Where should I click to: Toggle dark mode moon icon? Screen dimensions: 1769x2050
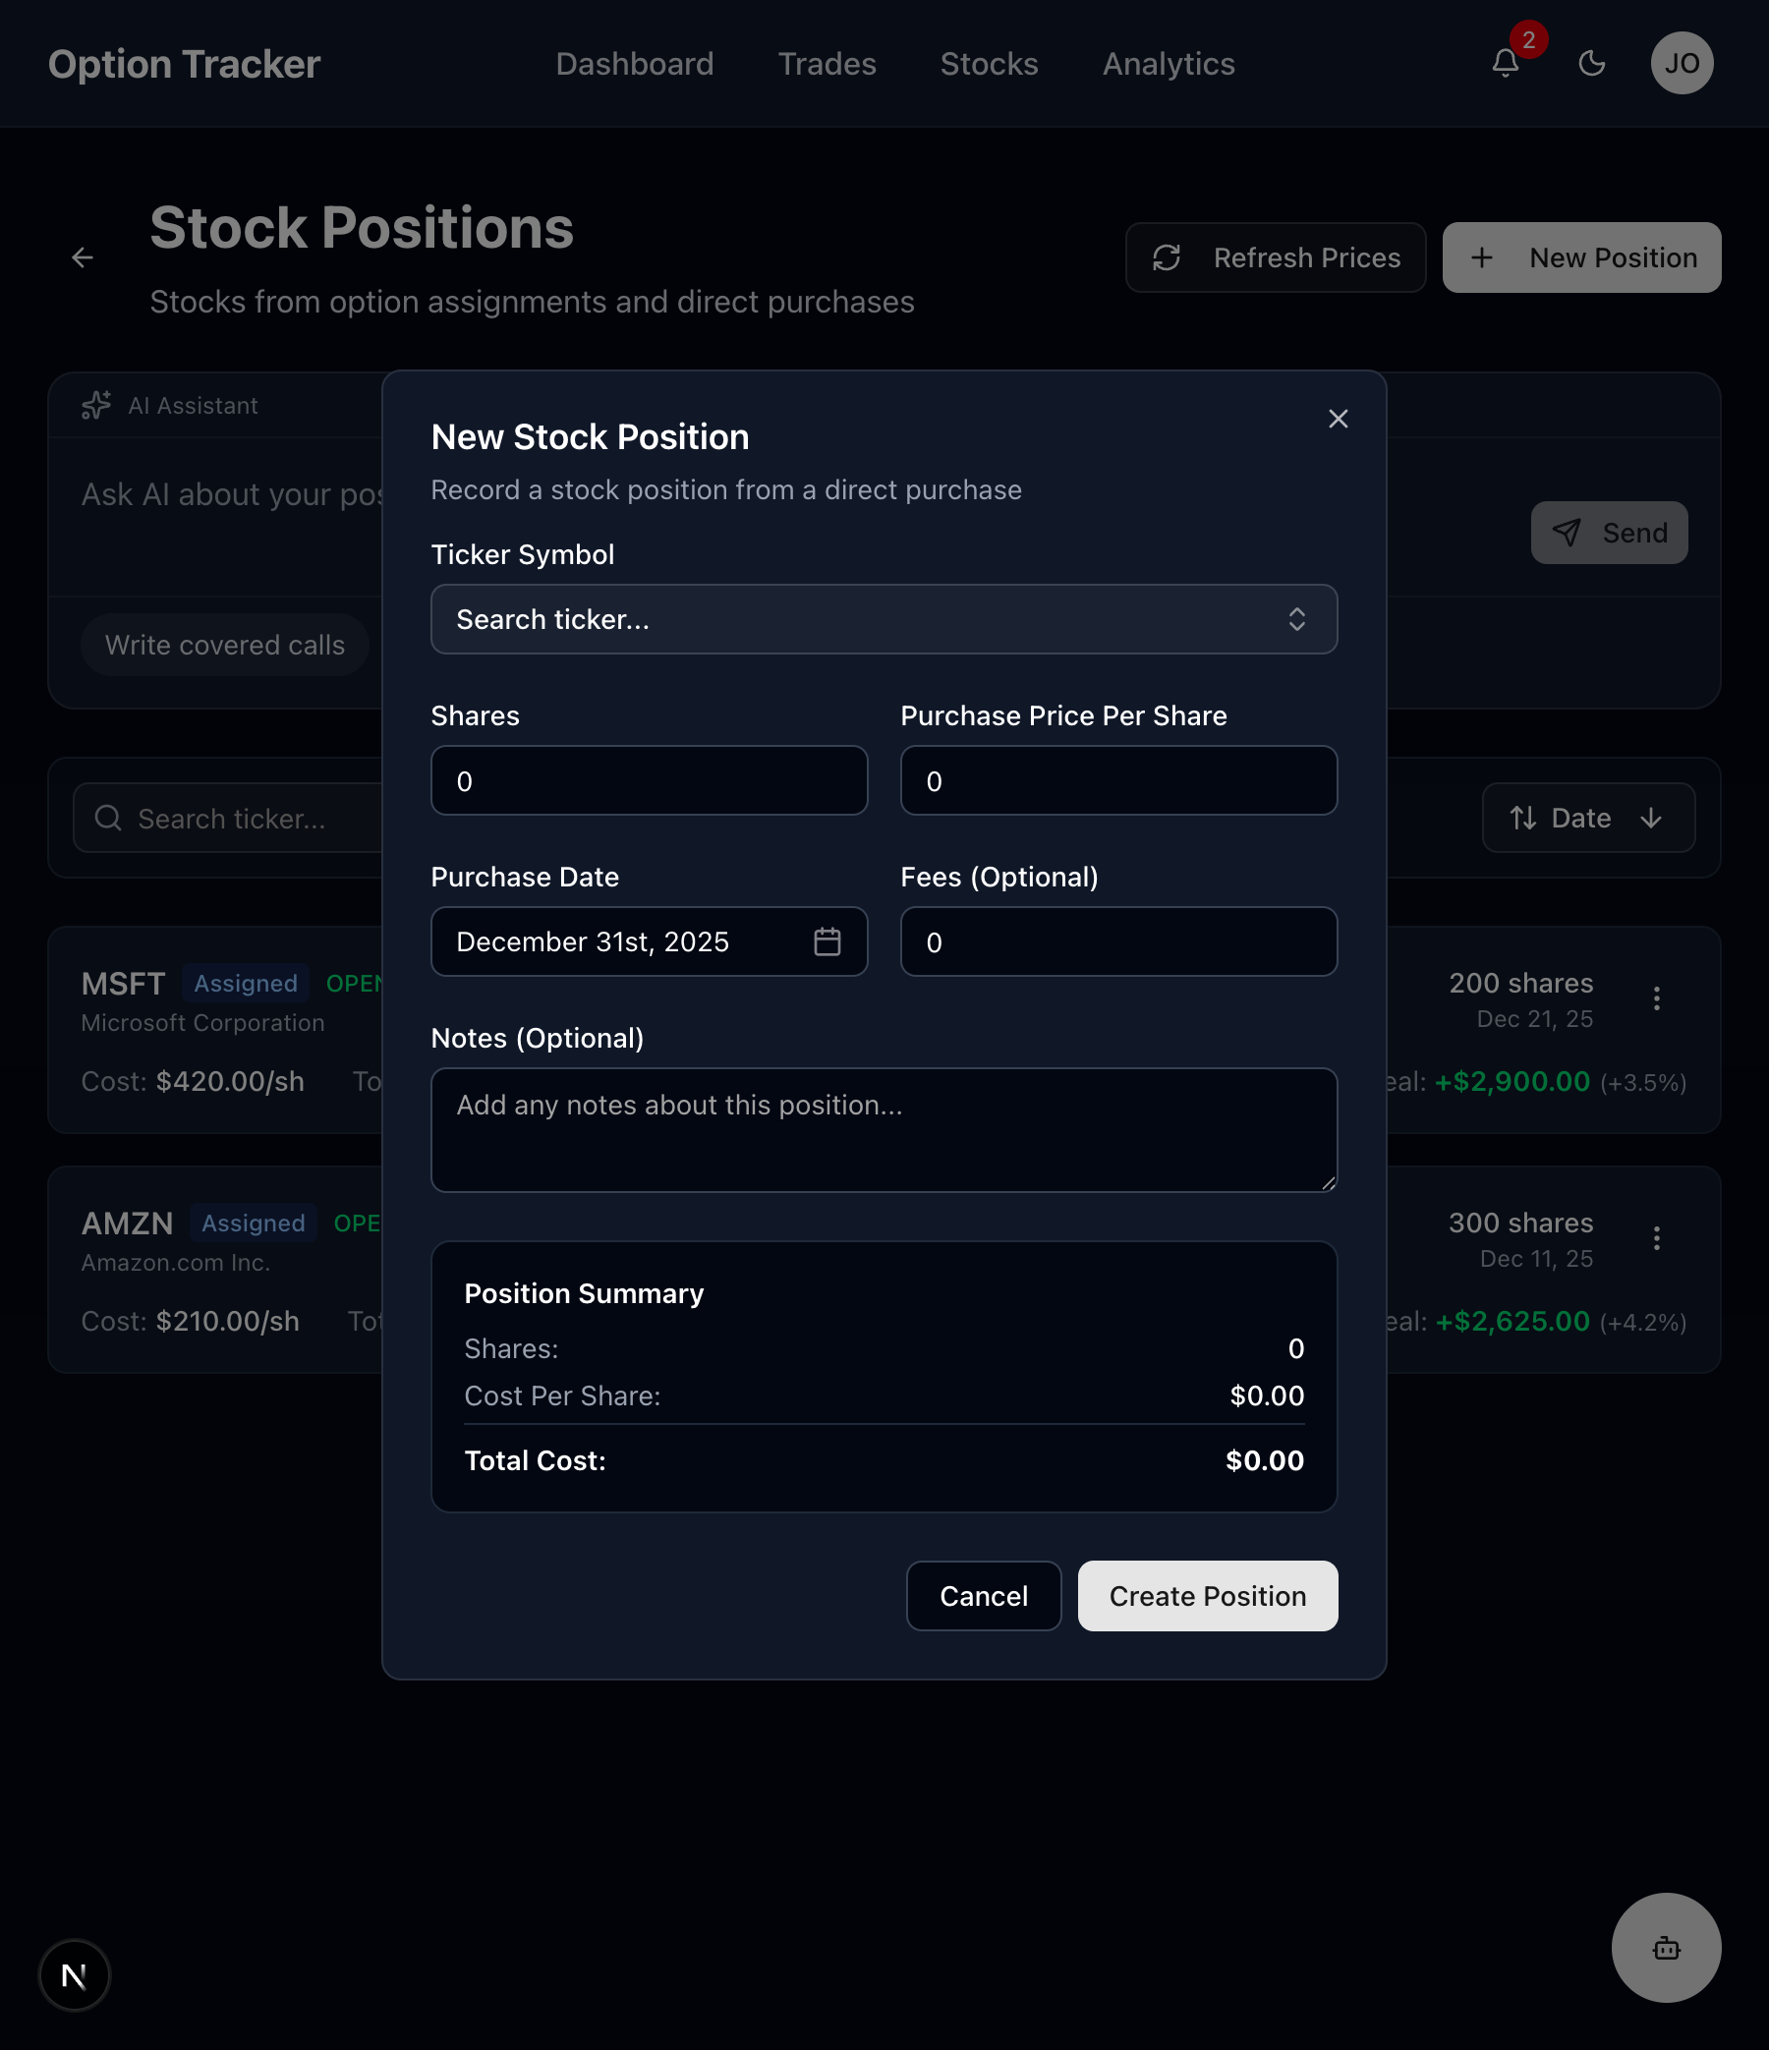coord(1591,64)
